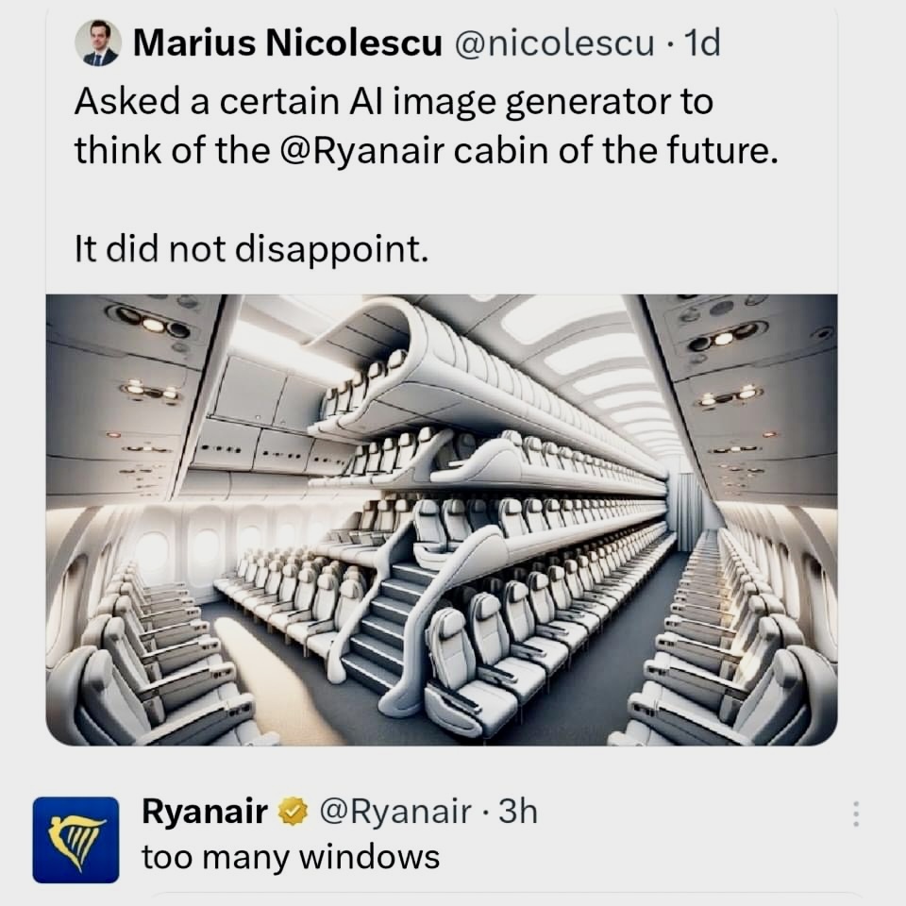Click the 3h timestamp on Ryanair's reply
906x906 pixels.
point(517,811)
